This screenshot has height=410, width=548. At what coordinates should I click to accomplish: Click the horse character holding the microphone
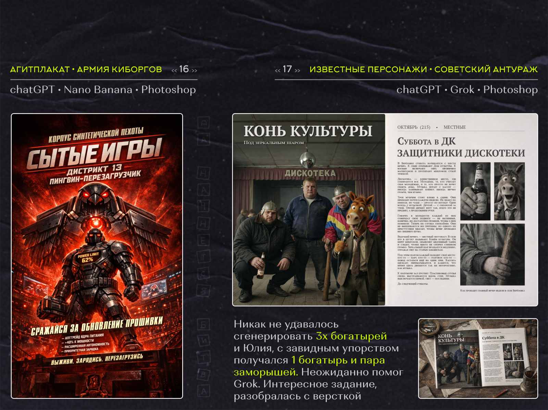tap(358, 219)
